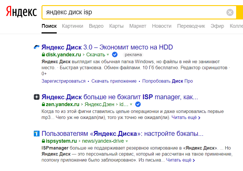Switch to the Эфир tab
243x171 pixels.
[x=217, y=26]
